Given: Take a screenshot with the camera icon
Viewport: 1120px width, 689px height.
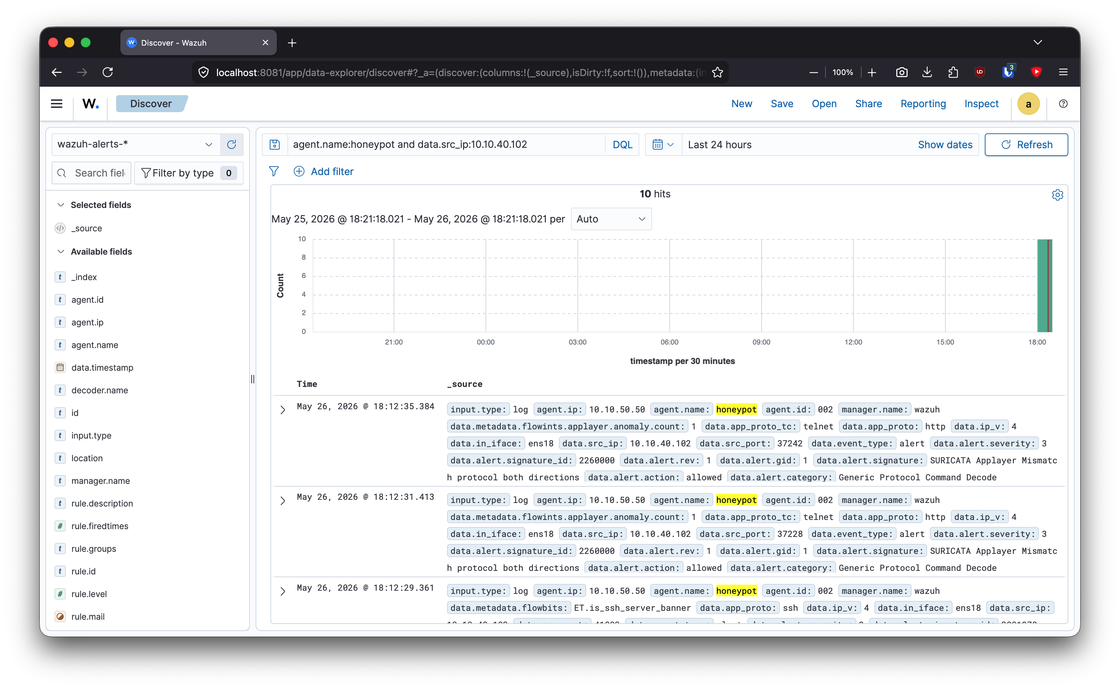Looking at the screenshot, I should point(902,72).
